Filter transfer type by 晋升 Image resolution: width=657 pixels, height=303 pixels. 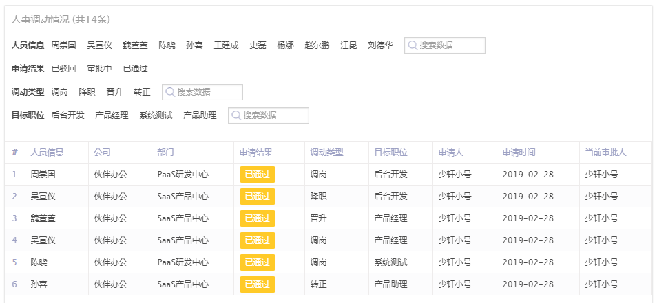click(114, 92)
